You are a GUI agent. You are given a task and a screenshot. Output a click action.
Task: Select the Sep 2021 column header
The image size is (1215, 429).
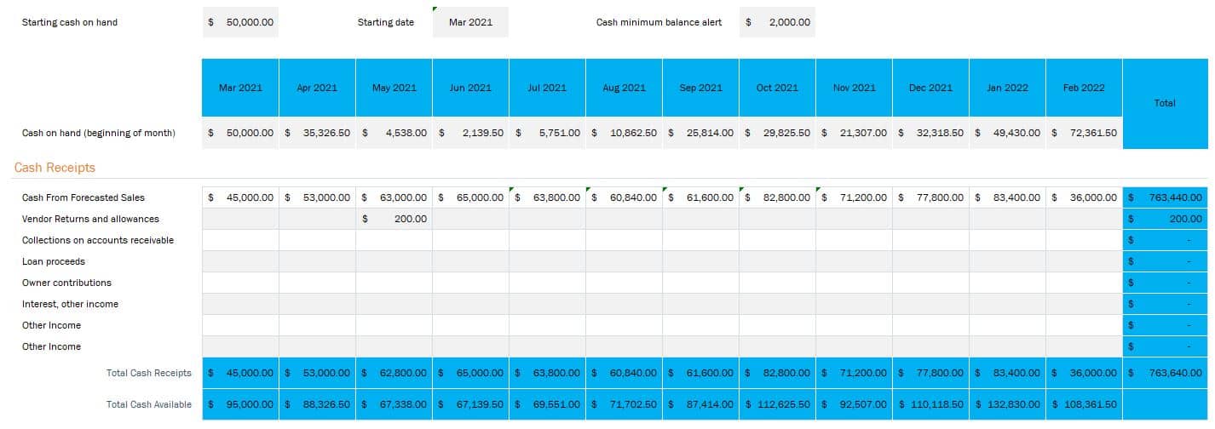(x=700, y=88)
